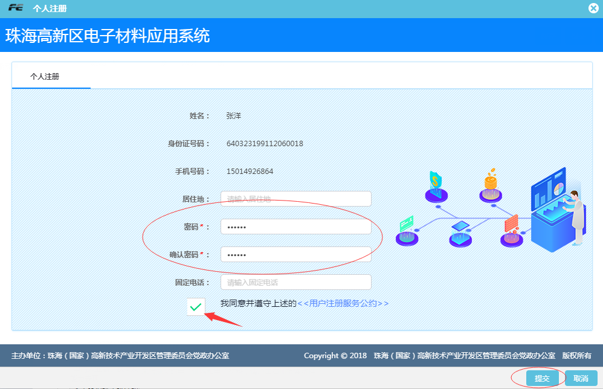Select the 个人注册 tab
Image resolution: width=603 pixels, height=389 pixels.
45,77
